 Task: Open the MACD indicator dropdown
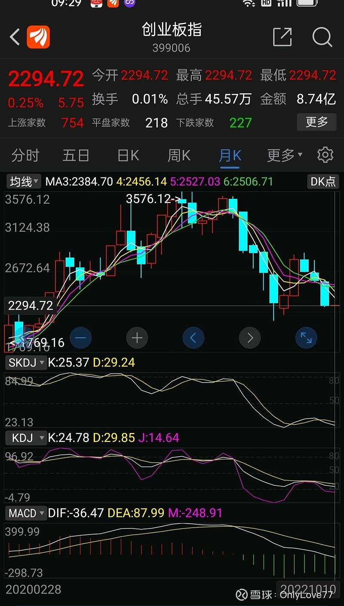click(x=26, y=513)
